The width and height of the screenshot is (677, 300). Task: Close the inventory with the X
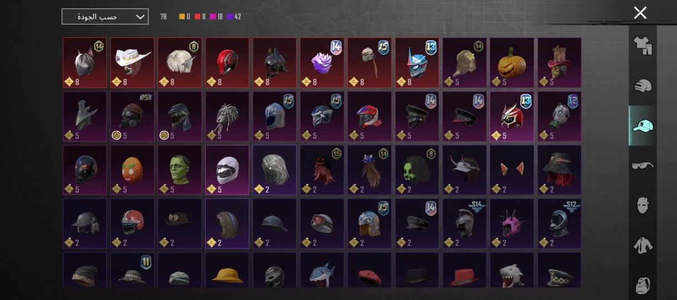tap(640, 13)
